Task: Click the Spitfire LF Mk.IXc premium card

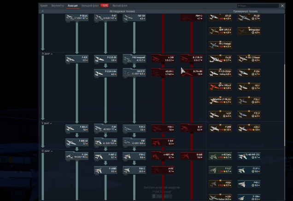Action: pos(219,100)
